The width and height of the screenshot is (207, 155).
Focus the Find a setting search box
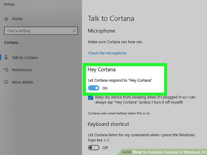pyautogui.click(x=41, y=31)
